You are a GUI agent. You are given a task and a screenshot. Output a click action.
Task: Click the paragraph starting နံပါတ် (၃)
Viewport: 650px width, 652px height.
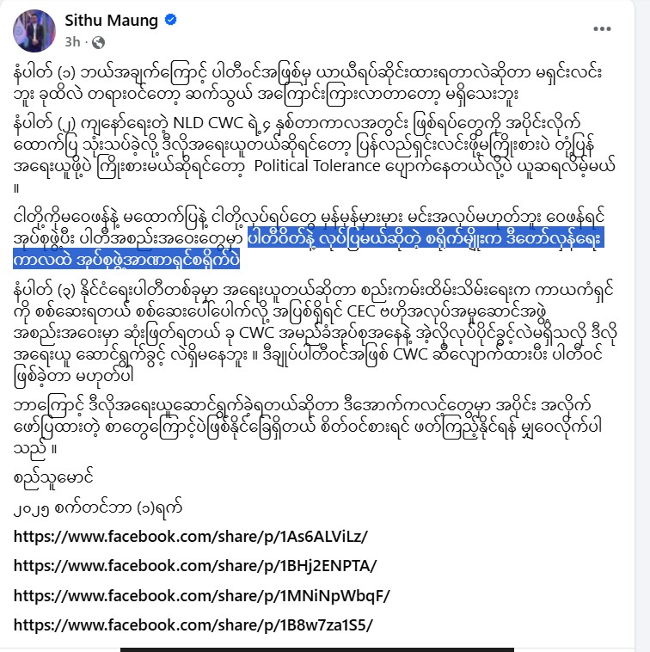314,333
